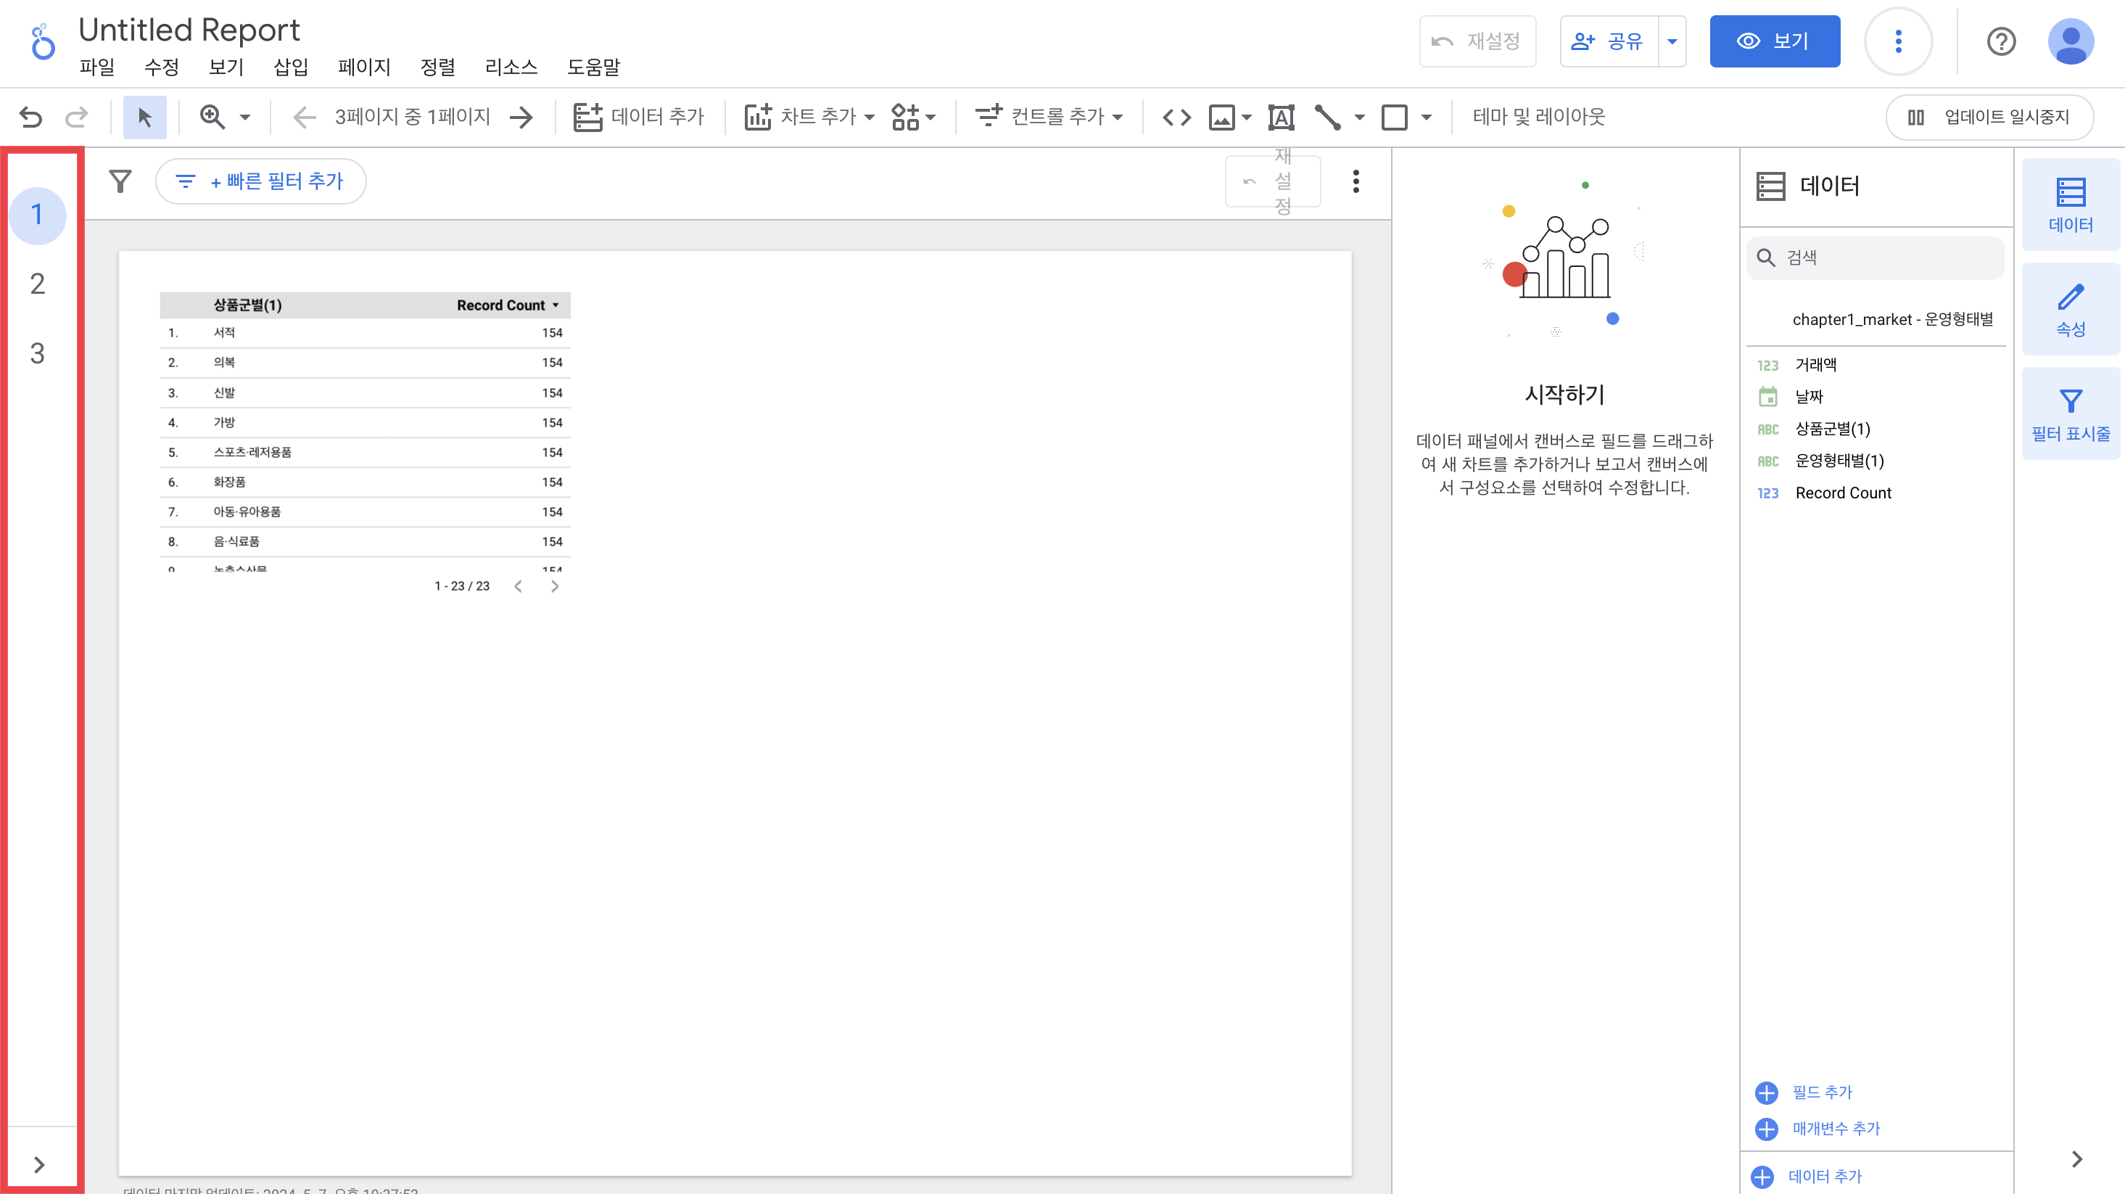Open the 속성 properties panel tab
The height and width of the screenshot is (1194, 2125).
[x=2070, y=310]
